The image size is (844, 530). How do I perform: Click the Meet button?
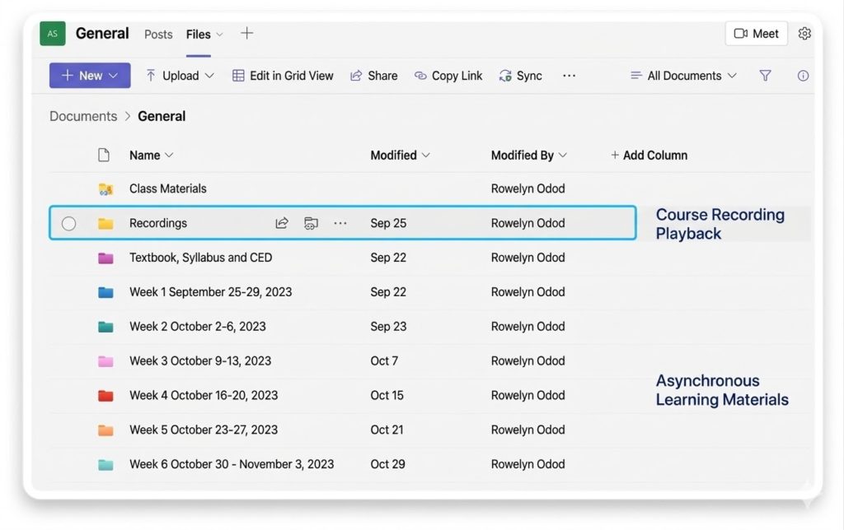click(x=756, y=34)
